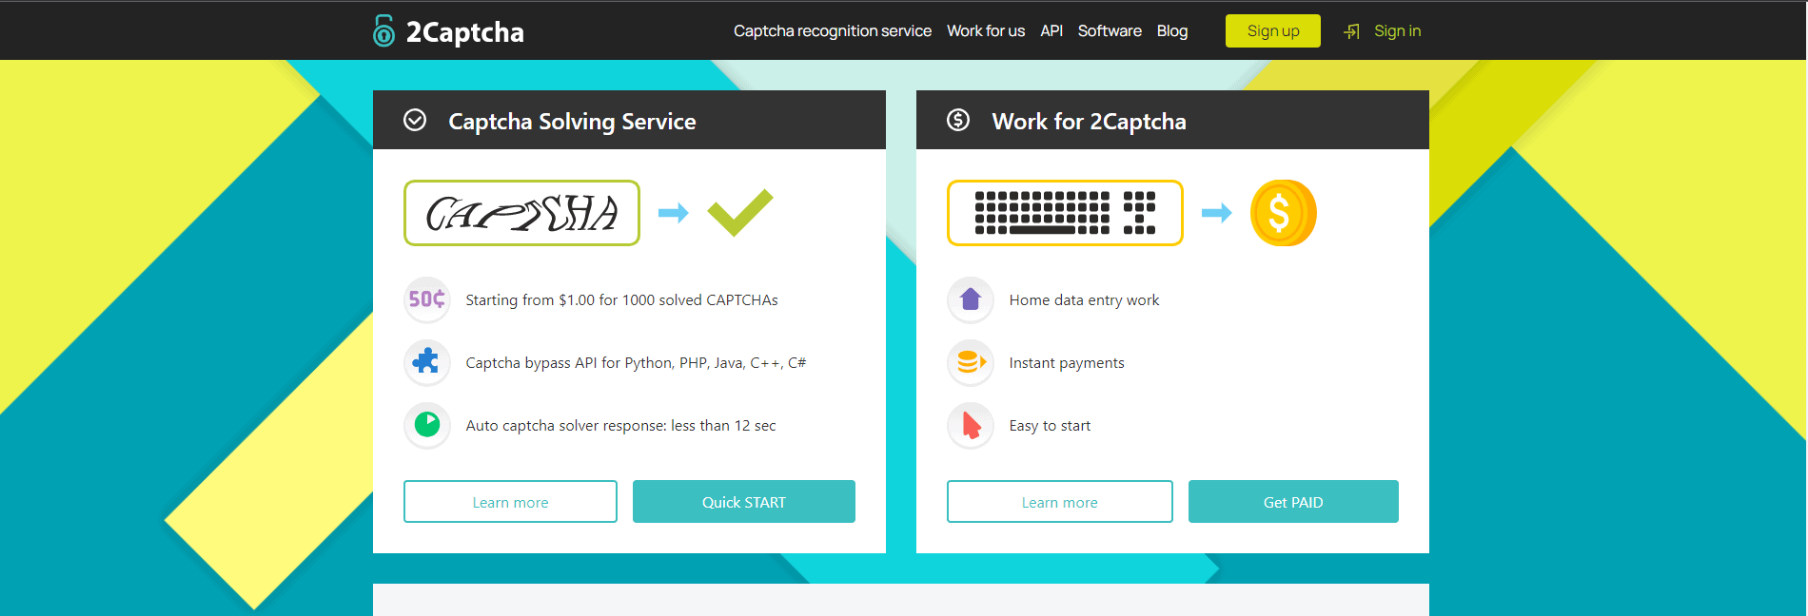Click the red cursor pointer icon

point(971,425)
